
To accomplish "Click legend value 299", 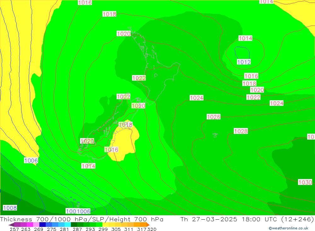I will click(x=103, y=229).
